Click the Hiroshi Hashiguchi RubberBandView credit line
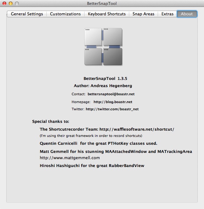 point(92,166)
